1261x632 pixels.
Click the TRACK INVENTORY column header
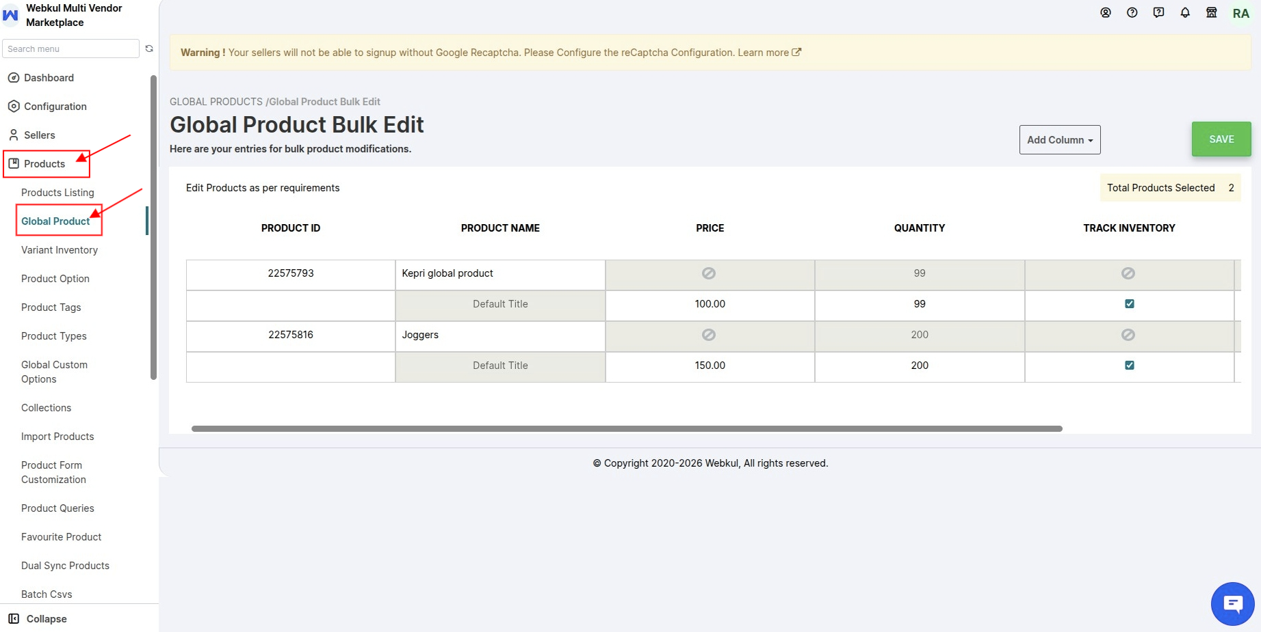tap(1129, 228)
